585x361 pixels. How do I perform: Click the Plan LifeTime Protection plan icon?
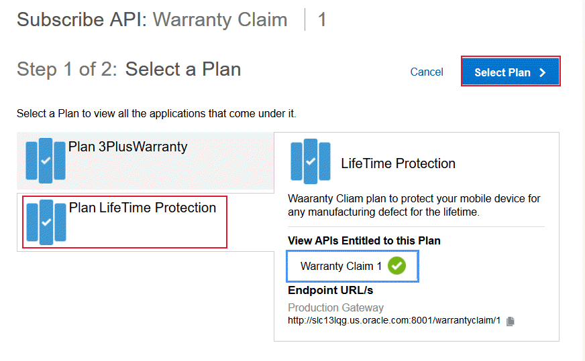(46, 222)
